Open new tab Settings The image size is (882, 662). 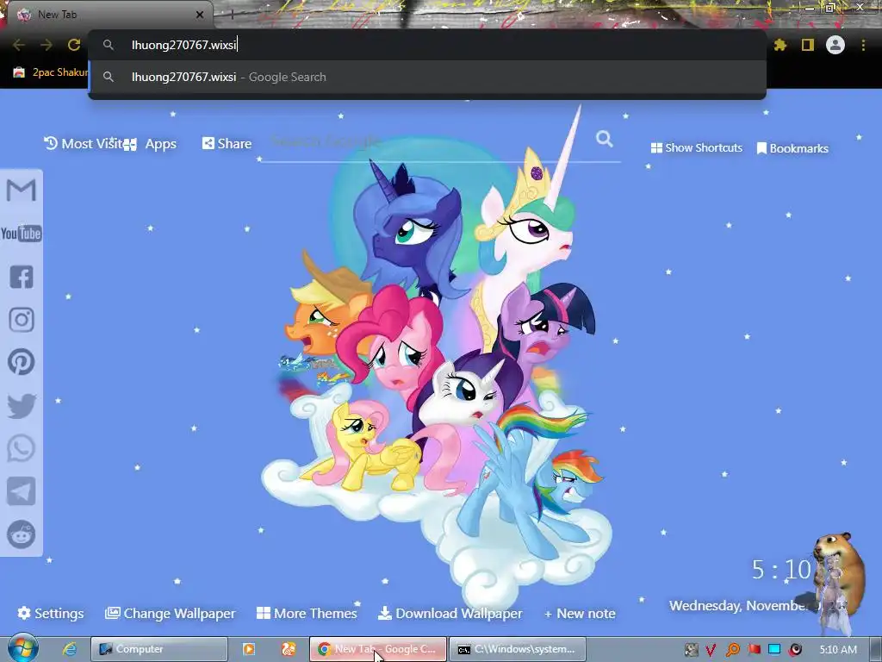click(51, 613)
